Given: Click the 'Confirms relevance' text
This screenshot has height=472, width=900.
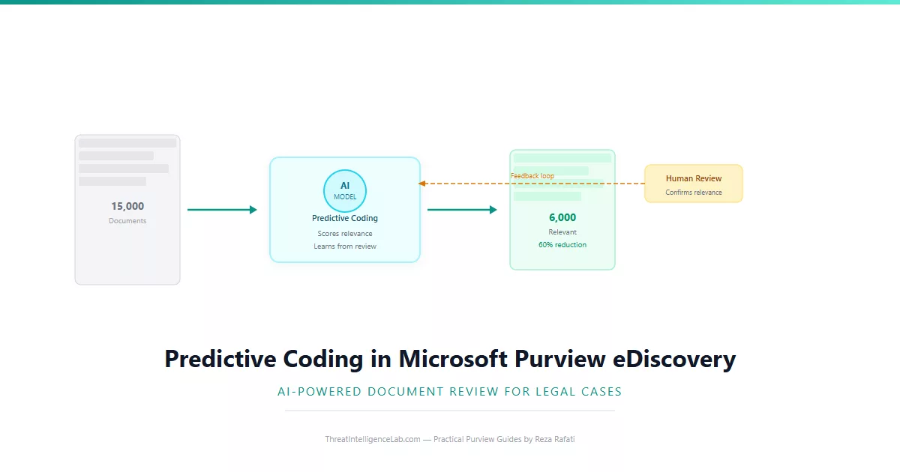Looking at the screenshot, I should (694, 193).
